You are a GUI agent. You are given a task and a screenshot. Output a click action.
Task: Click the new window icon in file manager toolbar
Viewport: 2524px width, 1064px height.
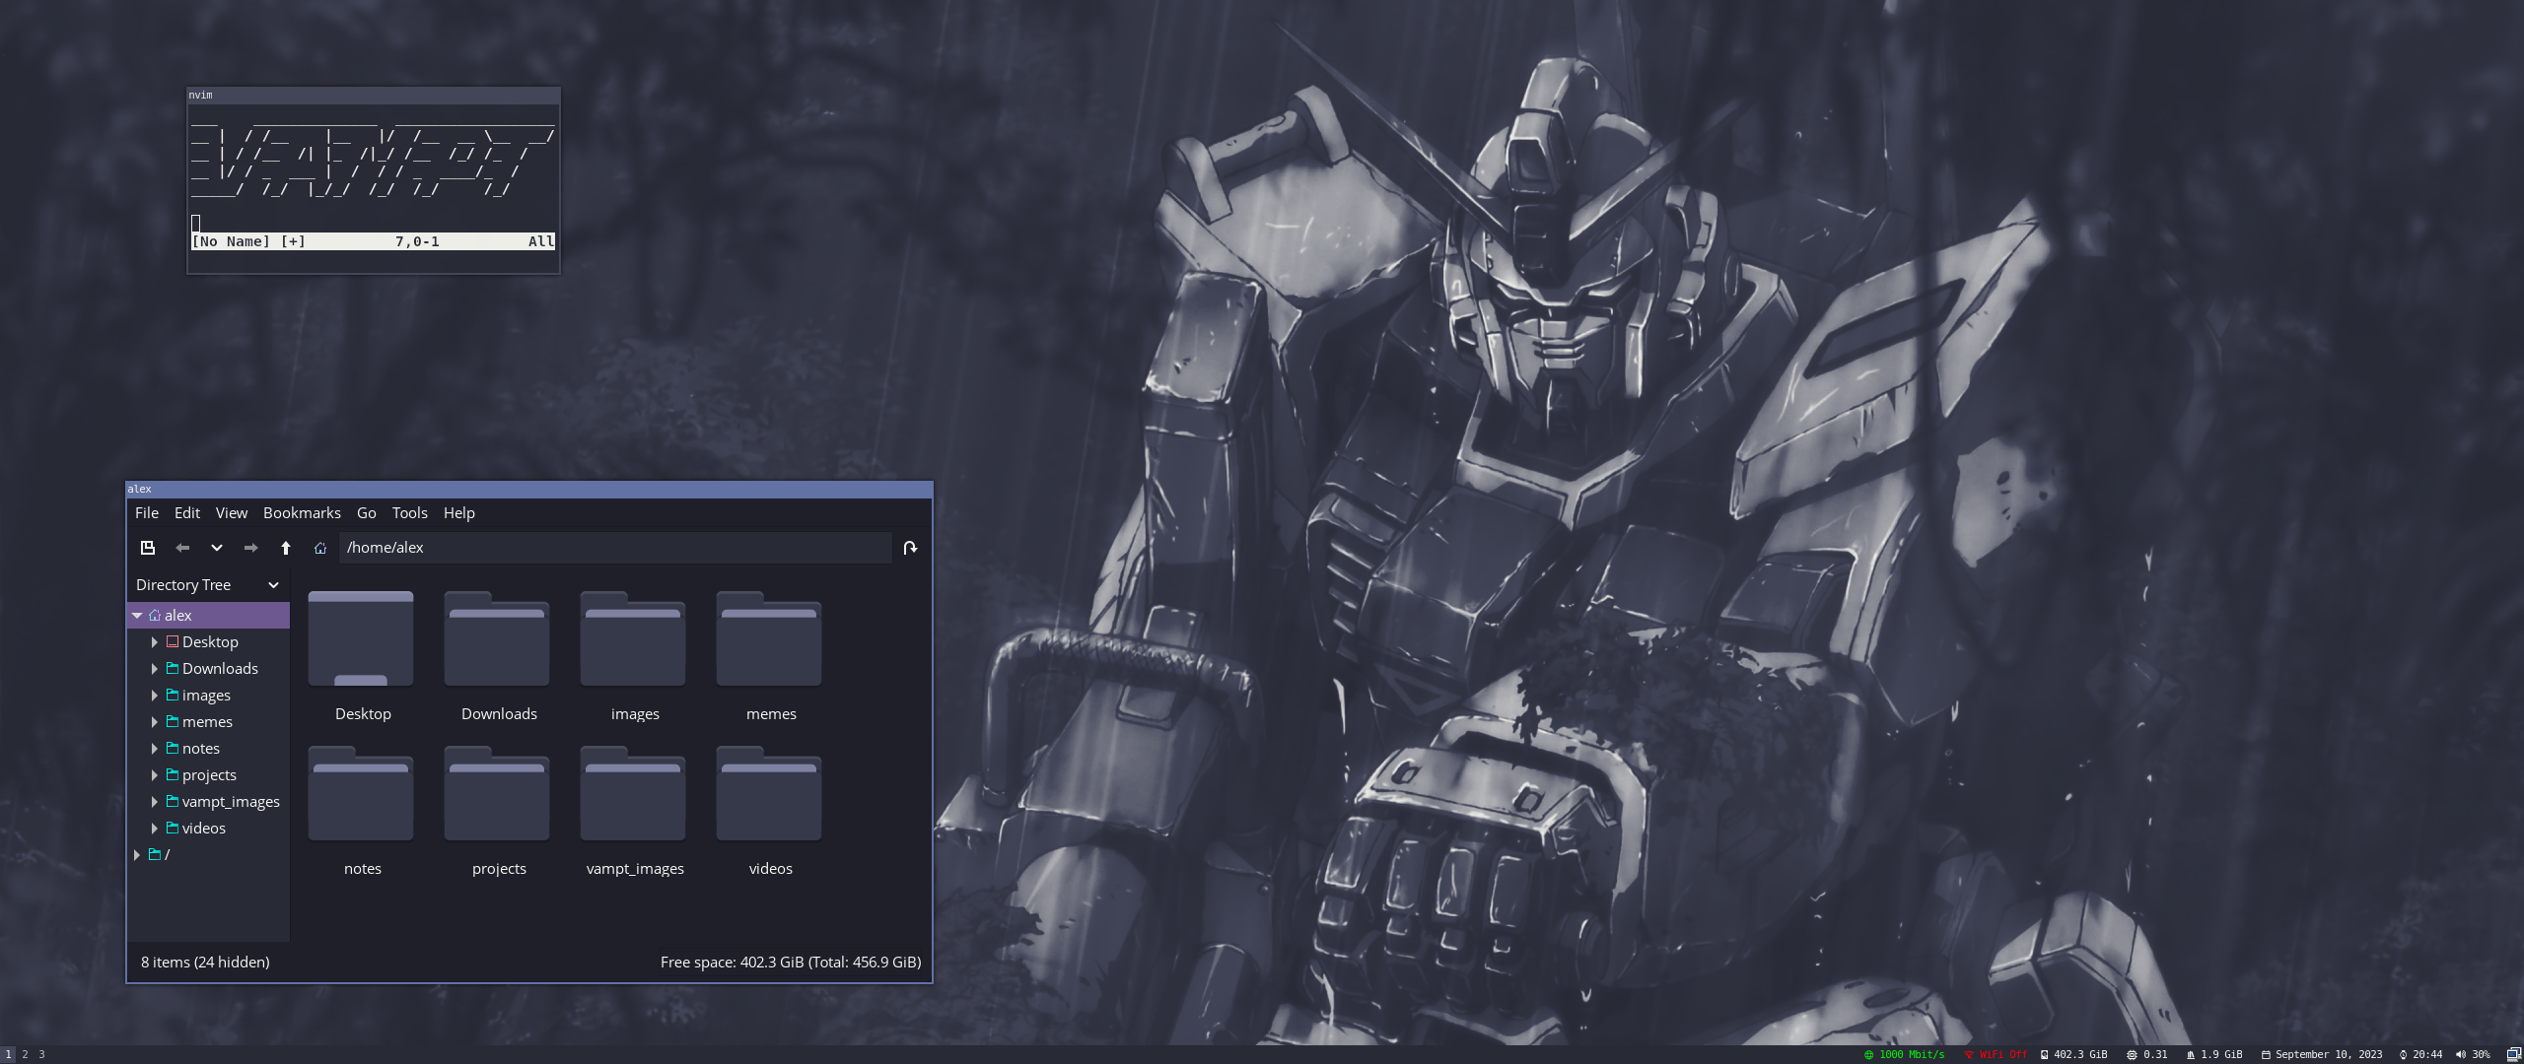coord(148,548)
